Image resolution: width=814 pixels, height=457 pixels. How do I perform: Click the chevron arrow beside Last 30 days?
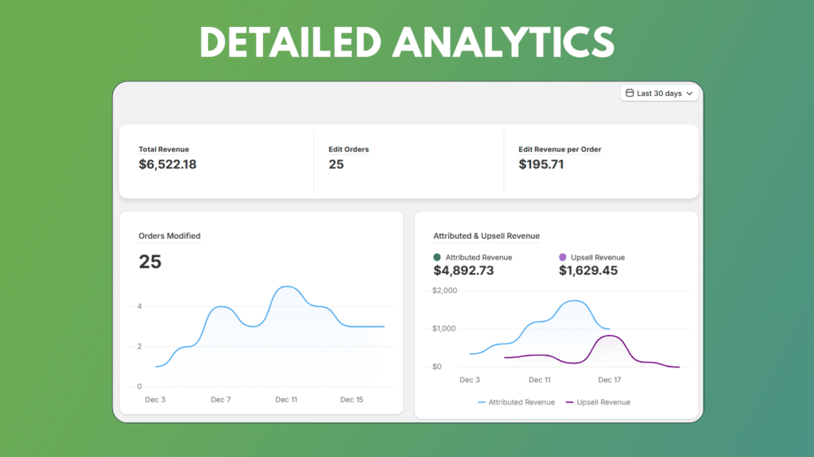pos(689,94)
